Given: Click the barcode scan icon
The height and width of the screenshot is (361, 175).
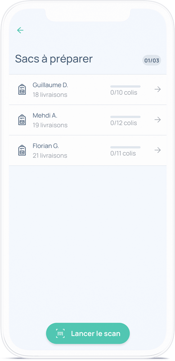Looking at the screenshot, I should (x=60, y=333).
